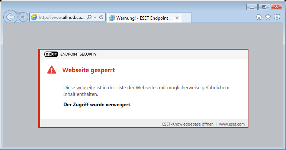Image resolution: width=286 pixels, height=150 pixels.
Task: Click the Webseite gesperrt heading
Action: click(89, 70)
